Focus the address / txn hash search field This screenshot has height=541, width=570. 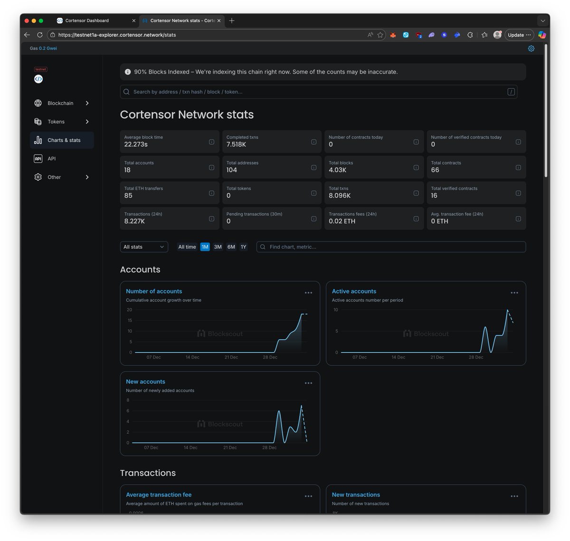click(x=318, y=92)
